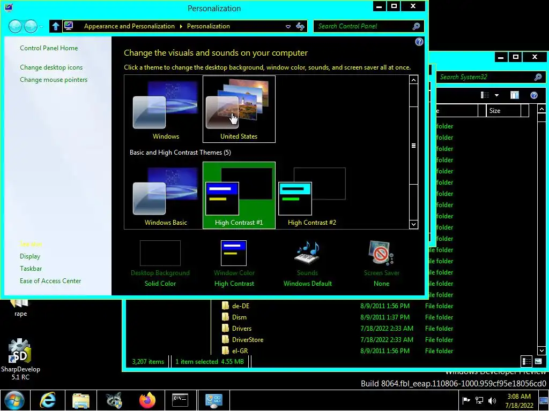Click '1 item selected 4.55 MB' status
This screenshot has height=411, width=549.
[x=210, y=362]
